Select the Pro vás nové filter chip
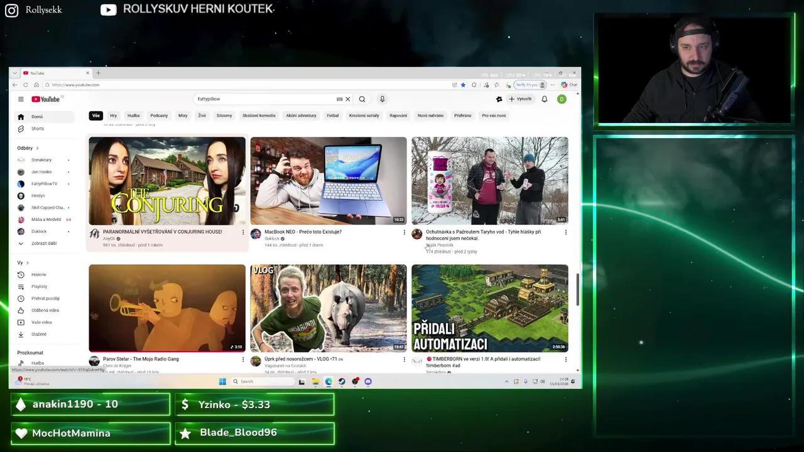804x452 pixels. click(x=494, y=116)
